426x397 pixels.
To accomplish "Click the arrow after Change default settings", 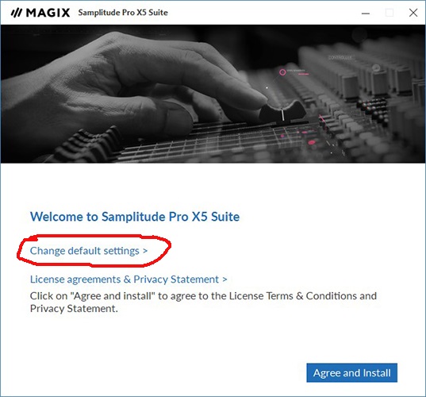I will pos(145,251).
